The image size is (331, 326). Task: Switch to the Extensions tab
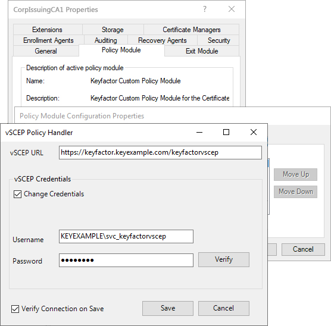pyautogui.click(x=48, y=30)
